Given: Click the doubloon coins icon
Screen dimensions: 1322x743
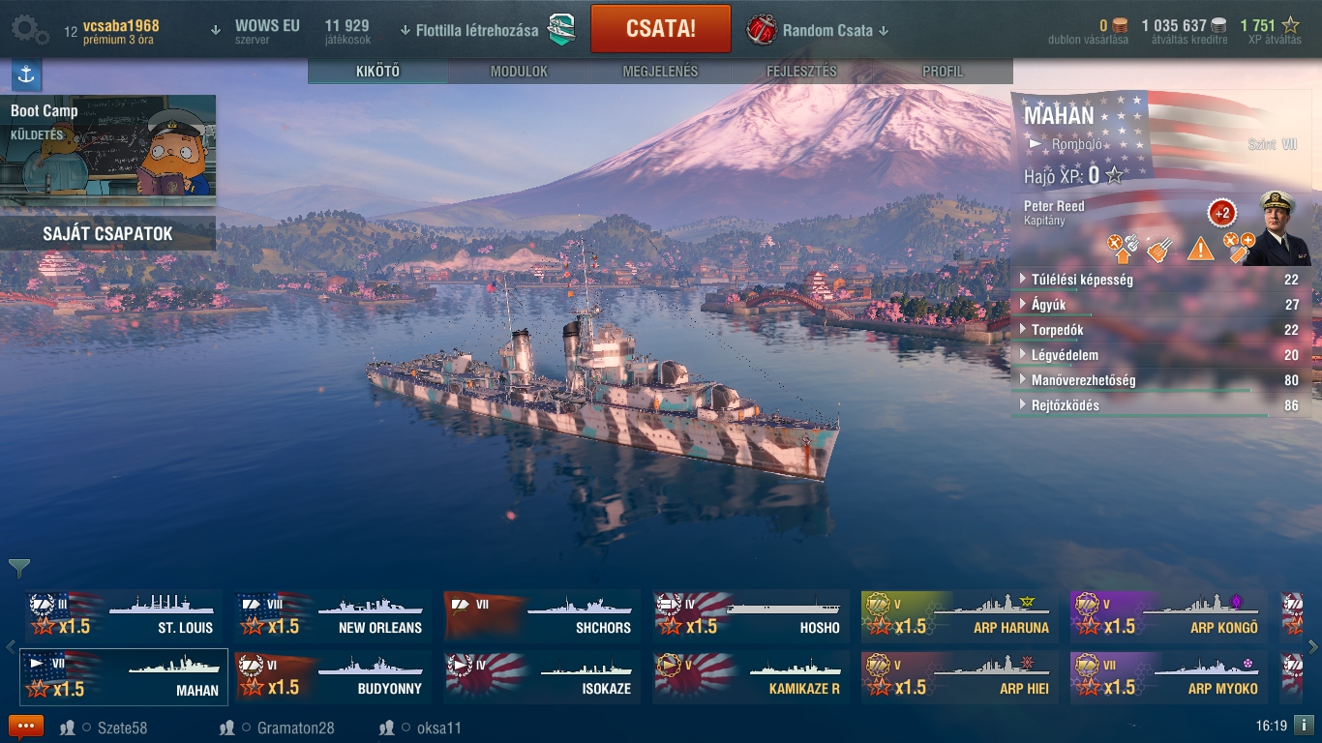Looking at the screenshot, I should click(x=1121, y=25).
